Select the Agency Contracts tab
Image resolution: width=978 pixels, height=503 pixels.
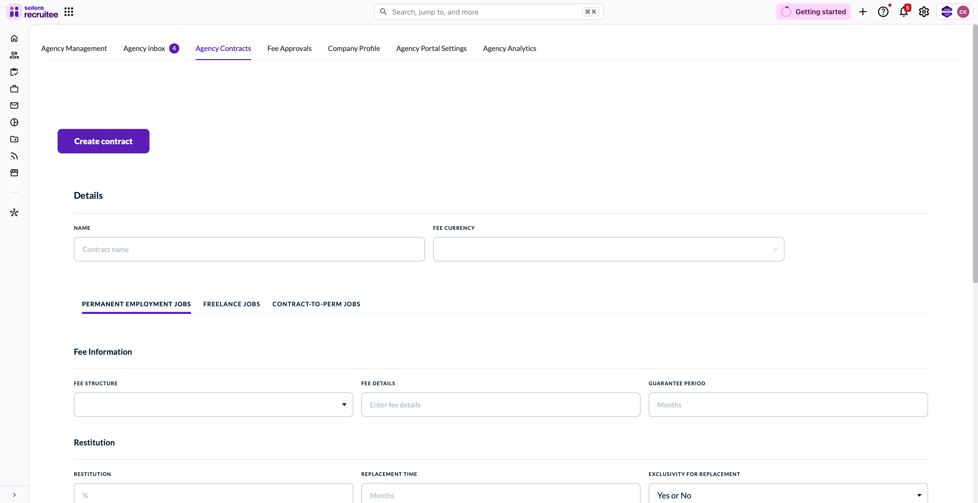point(223,49)
